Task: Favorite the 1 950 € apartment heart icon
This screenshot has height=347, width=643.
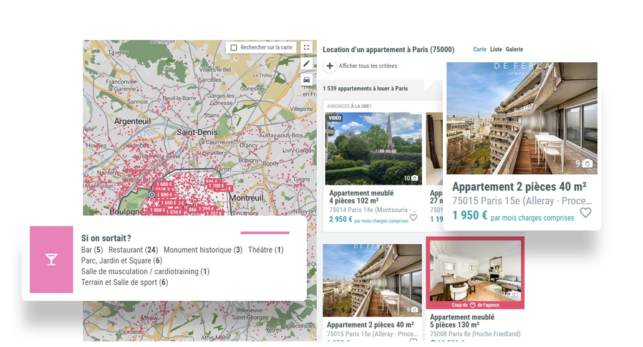Action: (586, 212)
